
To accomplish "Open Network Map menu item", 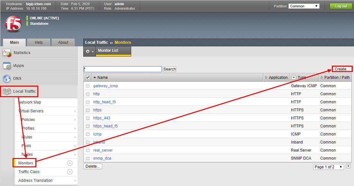I will [x=46, y=102].
